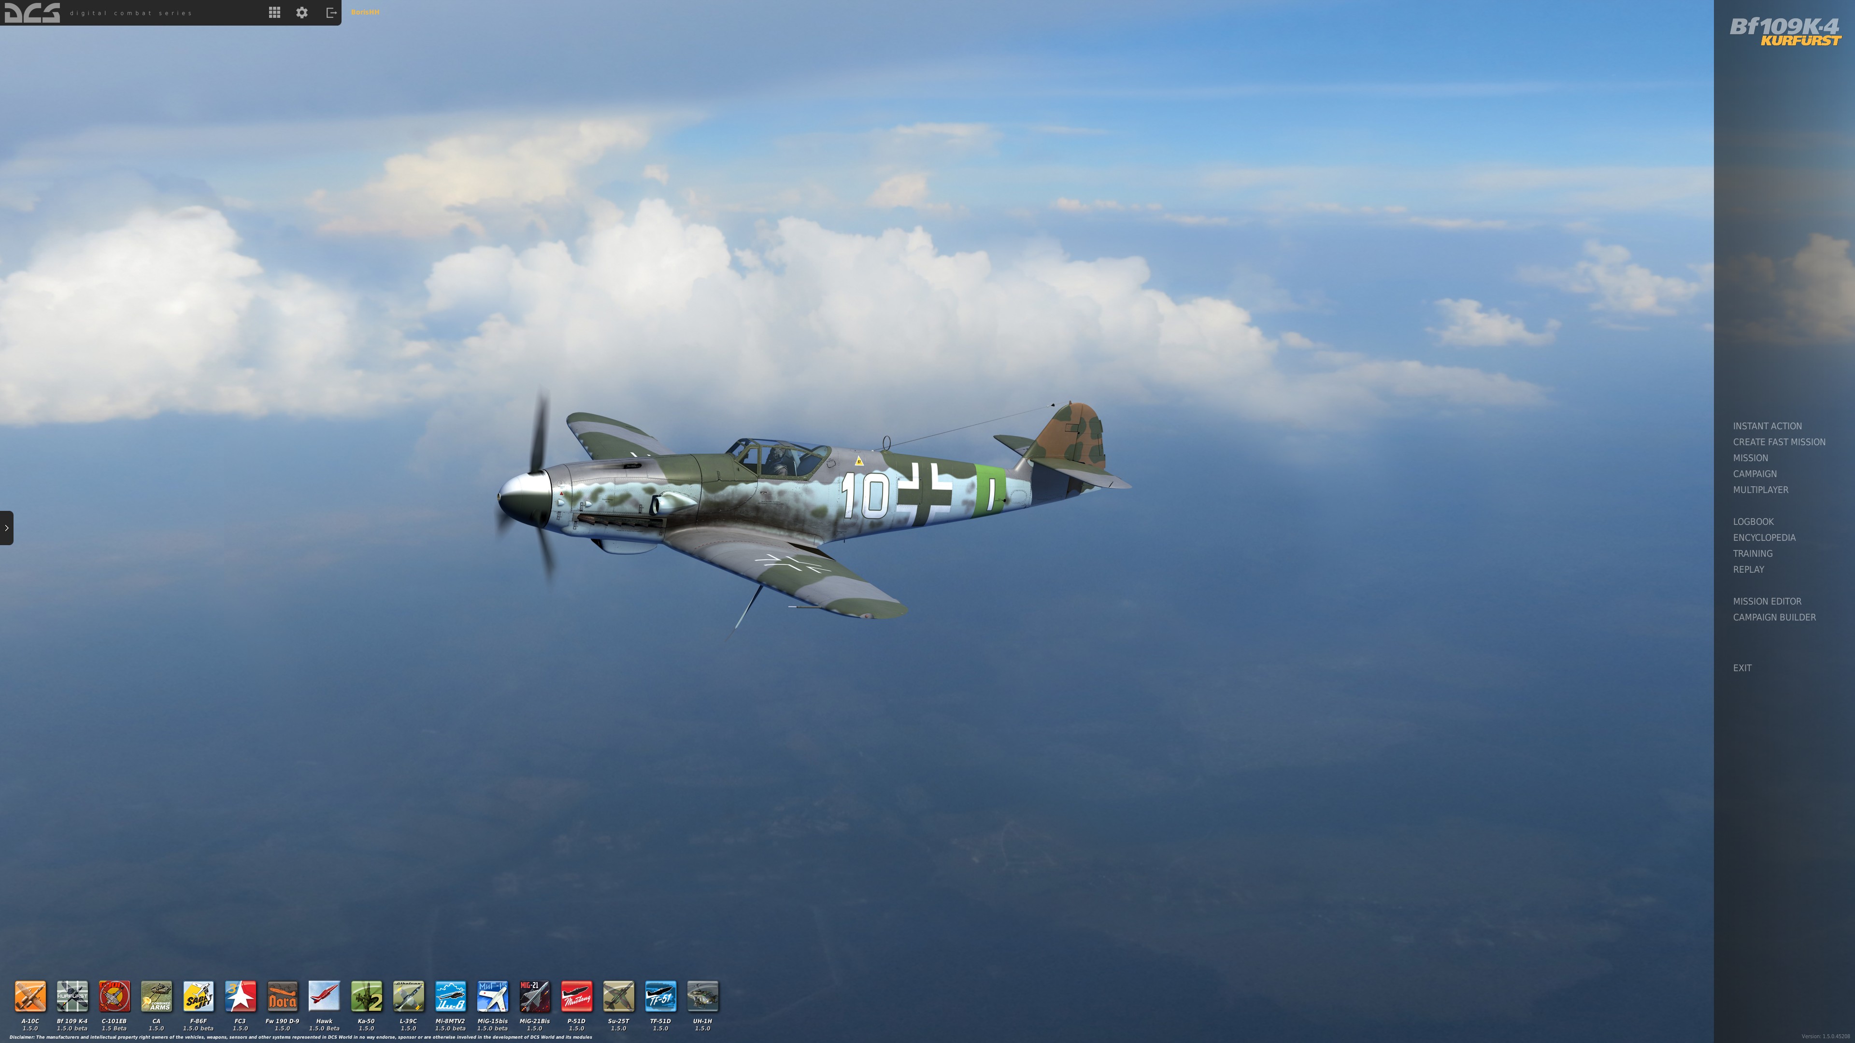Pick the MiG-21Bis module icon
Image resolution: width=1855 pixels, height=1043 pixels.
pyautogui.click(x=534, y=996)
